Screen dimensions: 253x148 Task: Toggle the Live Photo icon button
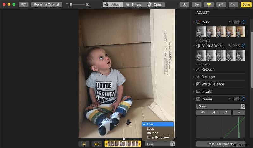pyautogui.click(x=84, y=144)
